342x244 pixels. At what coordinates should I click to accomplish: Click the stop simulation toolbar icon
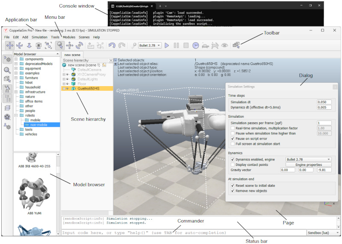(186, 46)
